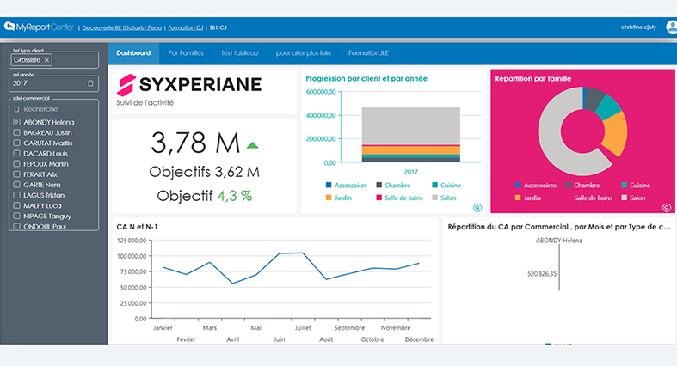
Task: Open the sel année 2017 dropdown
Action: pyautogui.click(x=53, y=83)
